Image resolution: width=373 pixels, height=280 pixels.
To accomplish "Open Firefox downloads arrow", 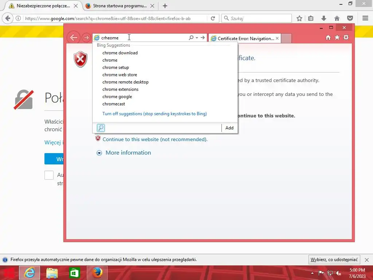I will tap(323, 18).
